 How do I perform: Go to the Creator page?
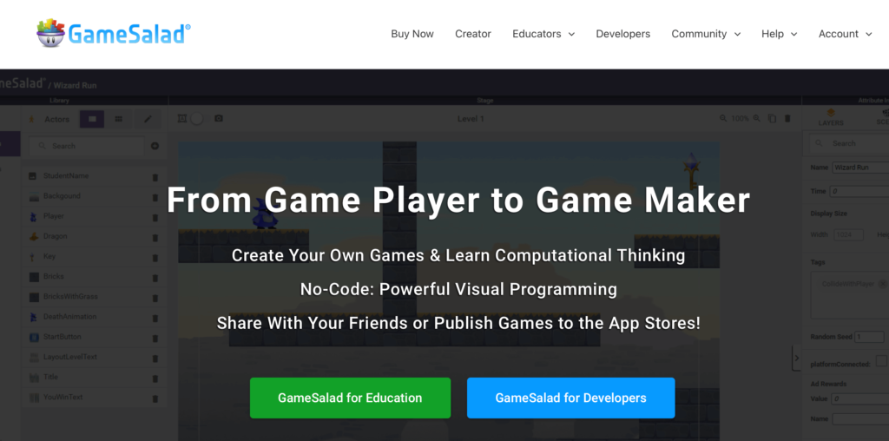(473, 34)
